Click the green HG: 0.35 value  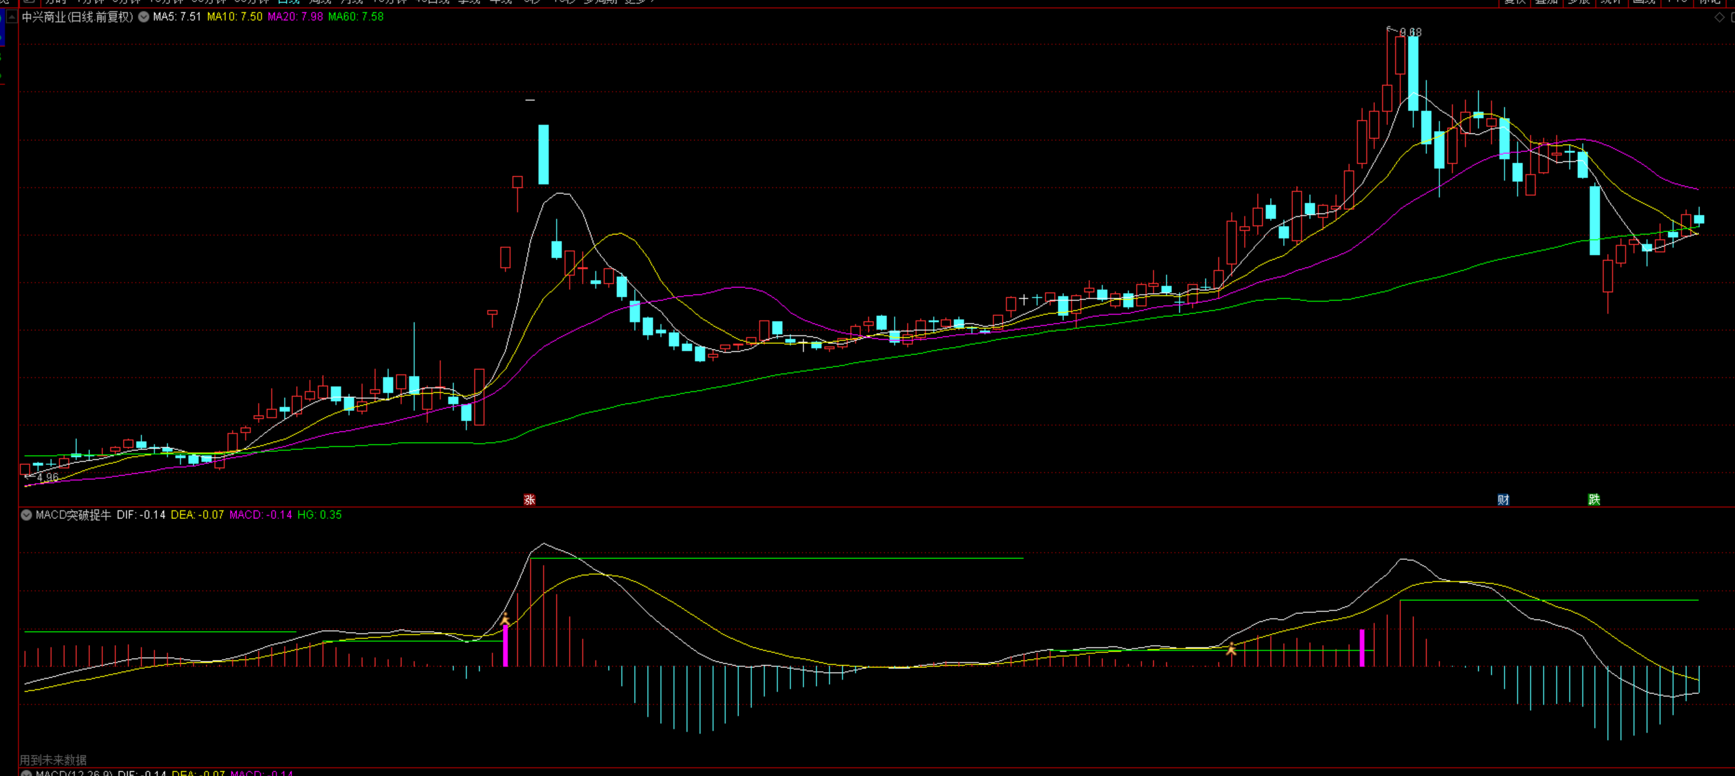tap(319, 515)
